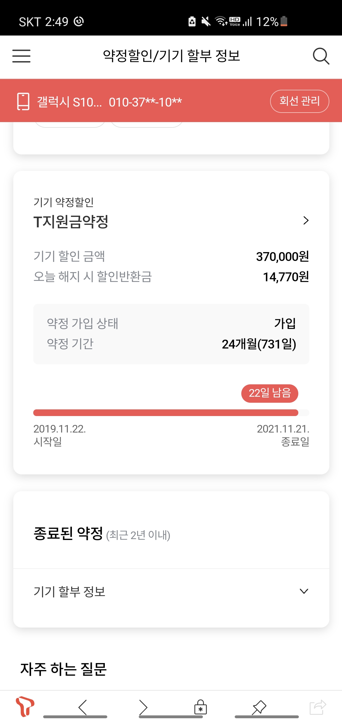The width and height of the screenshot is (342, 723).
Task: Tap the lock icon in bottom bar
Action: coord(200,707)
